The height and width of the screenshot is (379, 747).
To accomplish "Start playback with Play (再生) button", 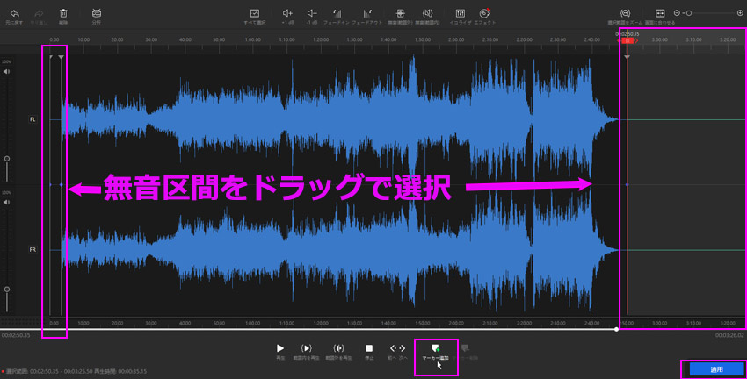I will 280,348.
